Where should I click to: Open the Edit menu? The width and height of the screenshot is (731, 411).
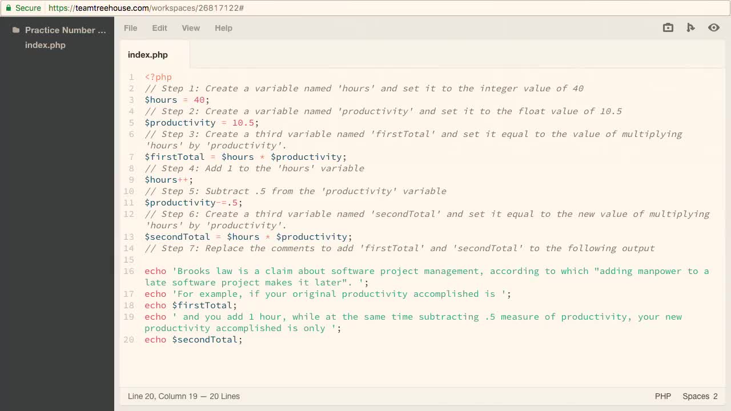159,27
